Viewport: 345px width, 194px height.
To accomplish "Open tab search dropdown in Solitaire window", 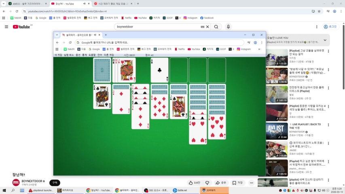I will point(57,35).
